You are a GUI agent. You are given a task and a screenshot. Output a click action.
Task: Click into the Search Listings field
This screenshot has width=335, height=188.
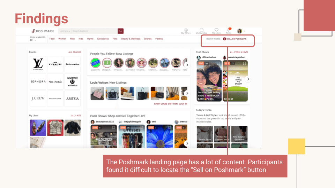click(x=95, y=31)
